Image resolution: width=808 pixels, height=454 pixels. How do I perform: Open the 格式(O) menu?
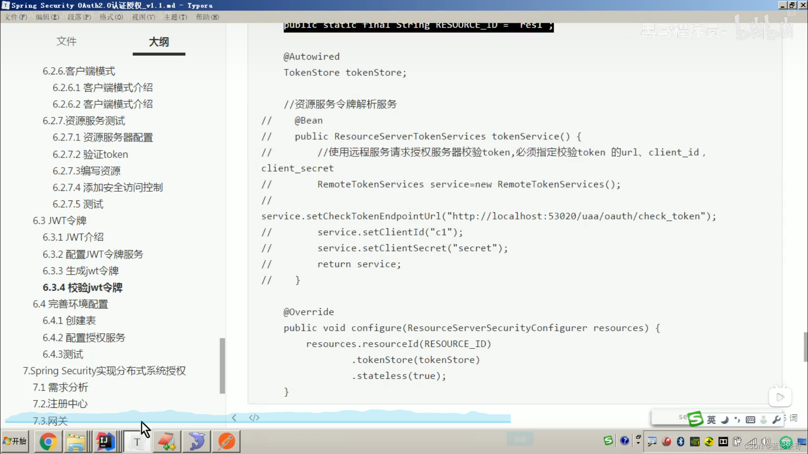coord(112,17)
